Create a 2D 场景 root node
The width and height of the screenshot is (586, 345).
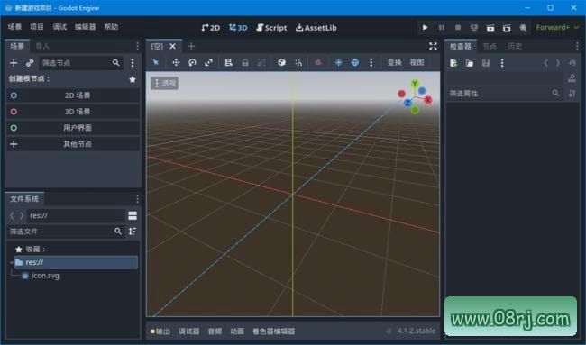73,95
